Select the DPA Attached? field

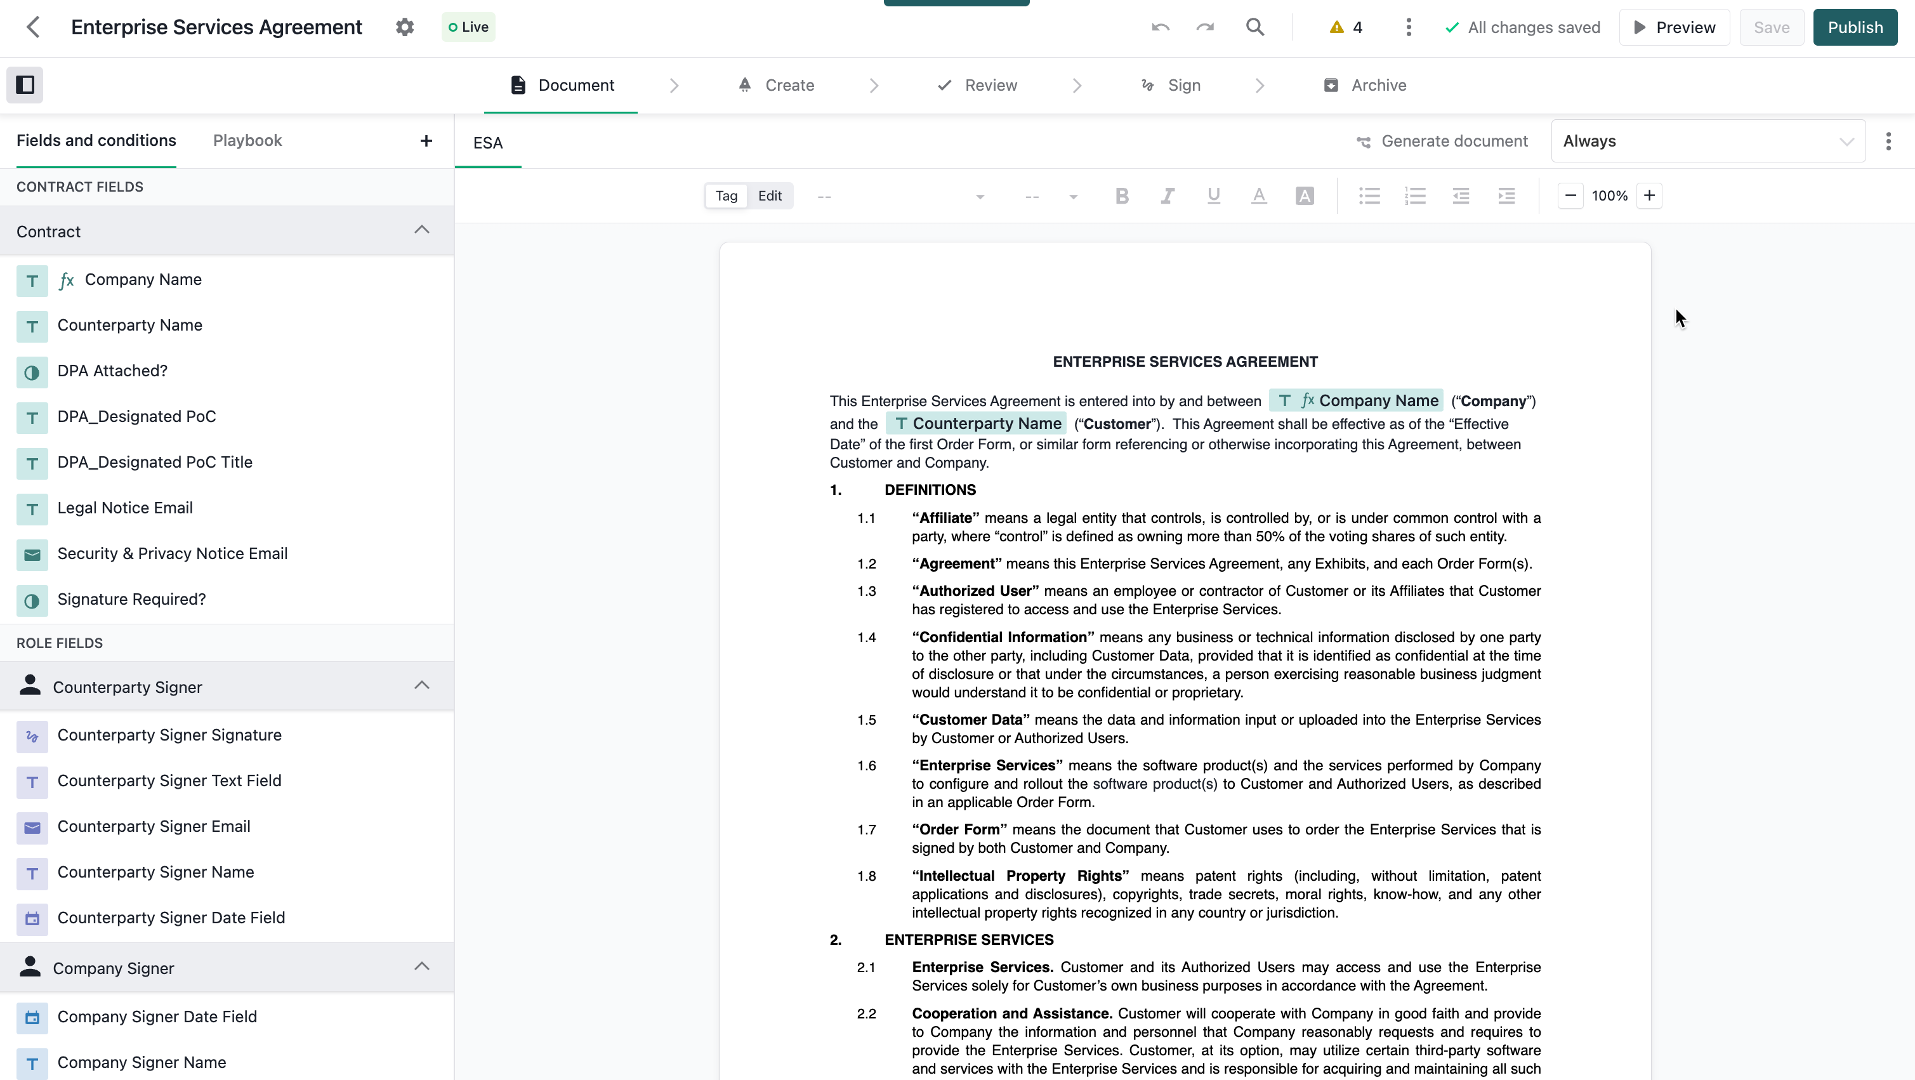112,371
